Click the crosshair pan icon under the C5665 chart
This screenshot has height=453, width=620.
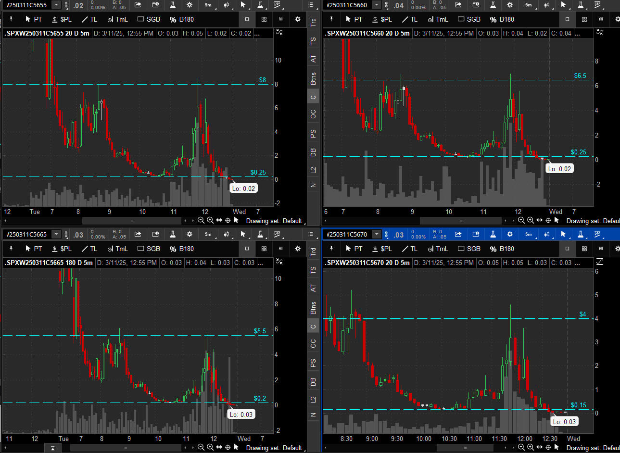pos(228,447)
